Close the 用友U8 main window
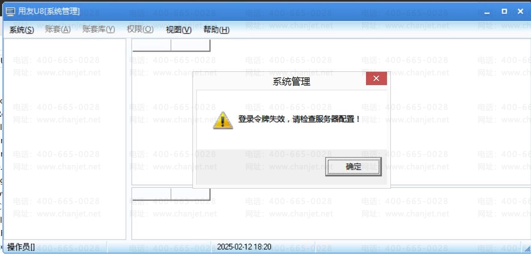 (x=521, y=12)
